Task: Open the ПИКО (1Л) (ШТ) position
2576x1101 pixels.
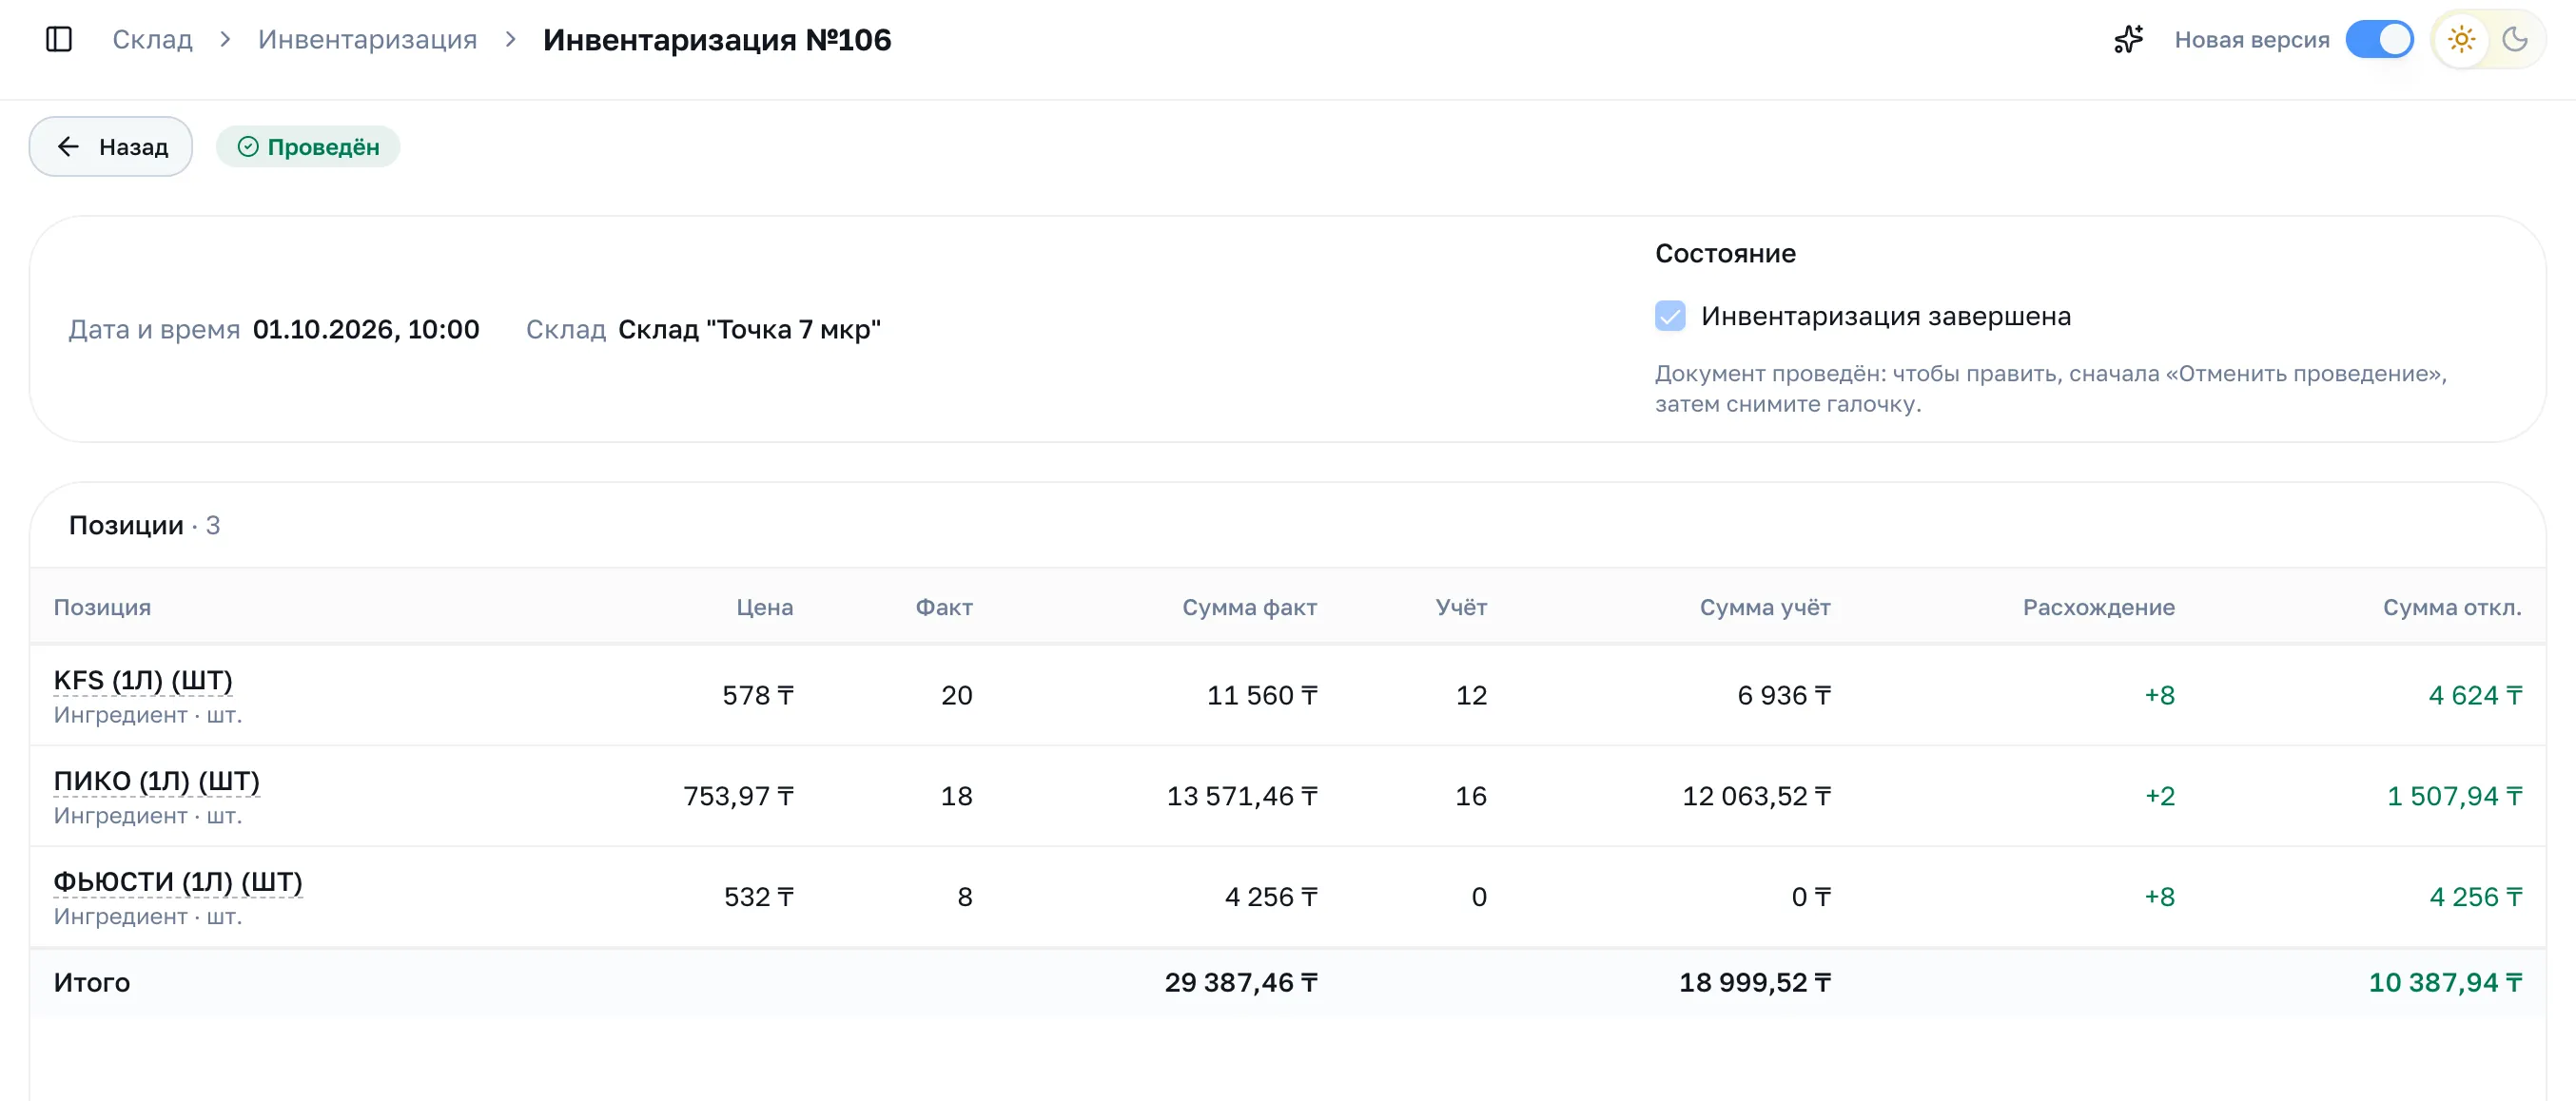Action: [x=157, y=782]
